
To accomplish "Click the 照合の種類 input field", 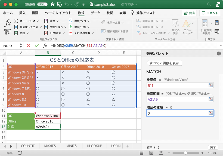I will point(180,113).
